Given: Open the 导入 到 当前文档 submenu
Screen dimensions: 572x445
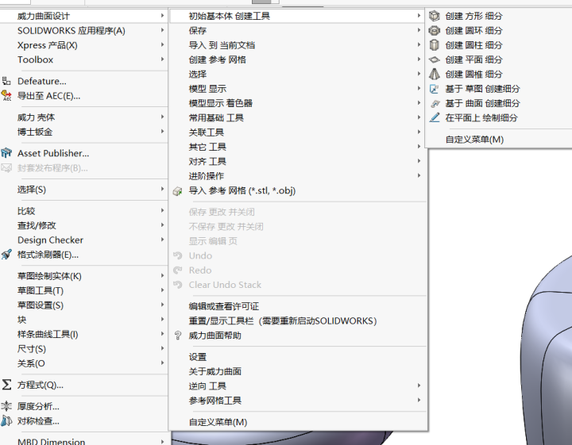Looking at the screenshot, I should tap(298, 45).
